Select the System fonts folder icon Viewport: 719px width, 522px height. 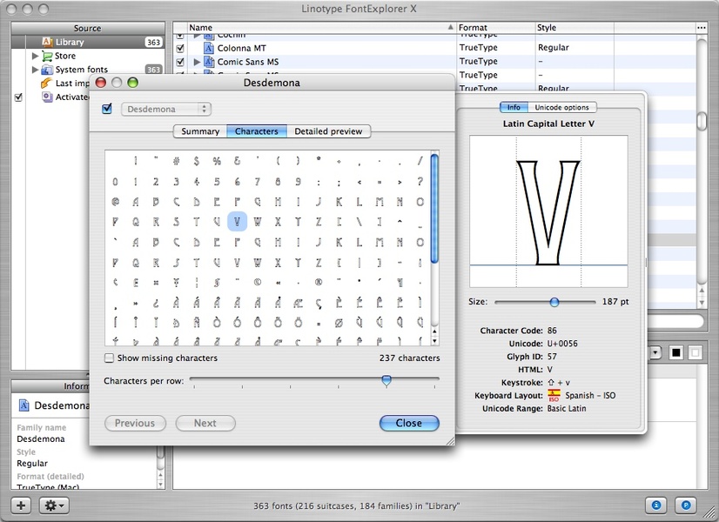coord(47,70)
